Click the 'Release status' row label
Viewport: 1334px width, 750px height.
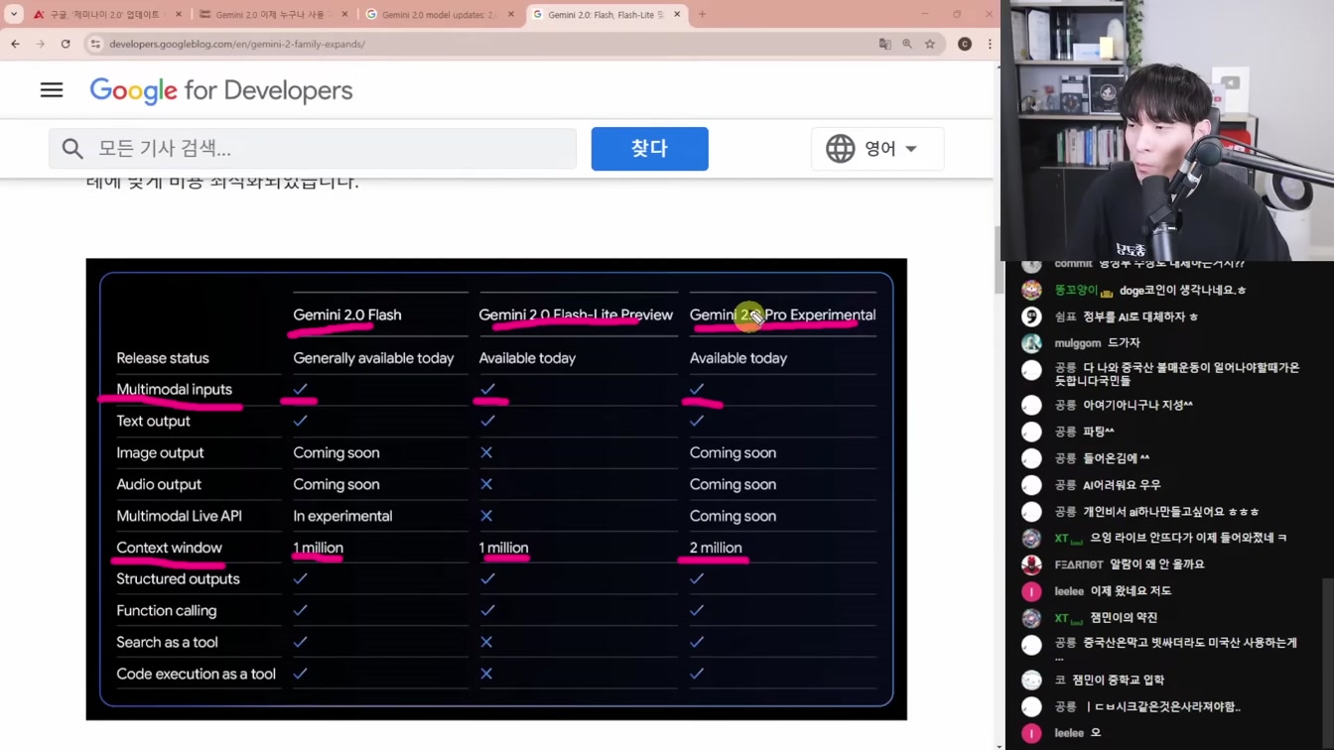point(163,358)
